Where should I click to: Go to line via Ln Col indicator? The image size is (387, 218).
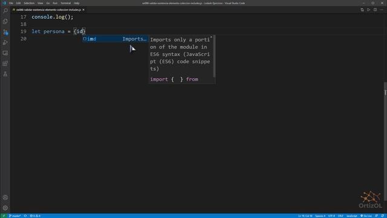pos(305,216)
